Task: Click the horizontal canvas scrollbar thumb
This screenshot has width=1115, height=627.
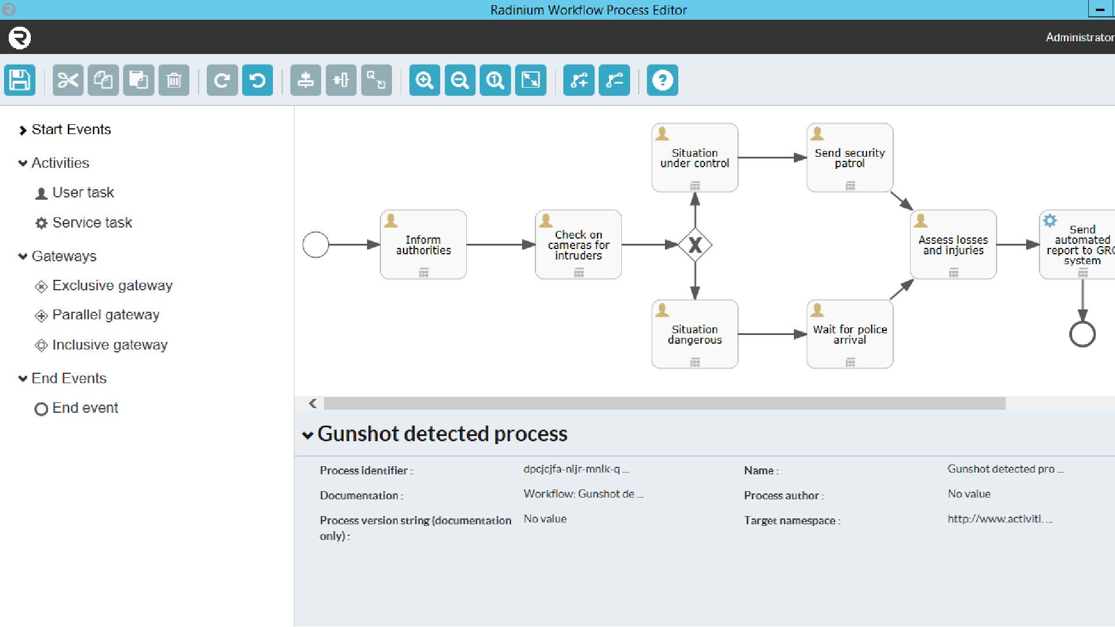Action: (664, 403)
